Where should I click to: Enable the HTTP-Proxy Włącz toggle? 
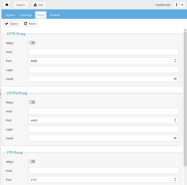pyautogui.click(x=32, y=43)
